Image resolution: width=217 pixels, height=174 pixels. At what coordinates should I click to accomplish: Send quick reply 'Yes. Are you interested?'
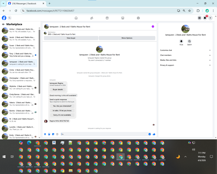click(62, 106)
